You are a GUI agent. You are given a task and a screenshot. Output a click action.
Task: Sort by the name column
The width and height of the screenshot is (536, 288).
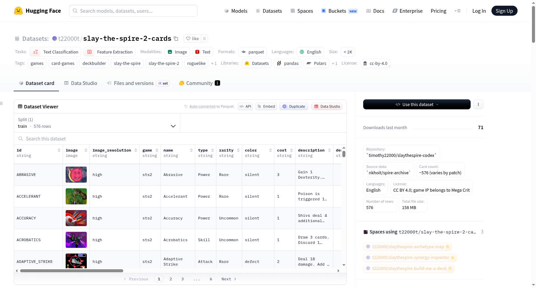191,150
